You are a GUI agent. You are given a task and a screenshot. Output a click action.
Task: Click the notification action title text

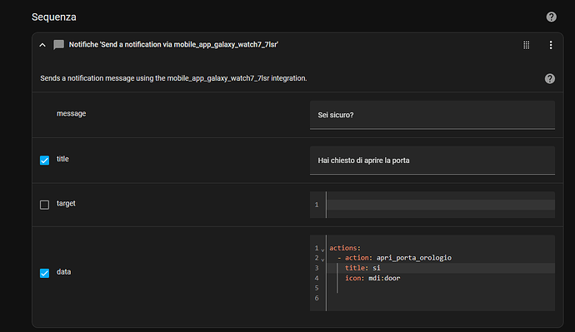[x=173, y=45]
